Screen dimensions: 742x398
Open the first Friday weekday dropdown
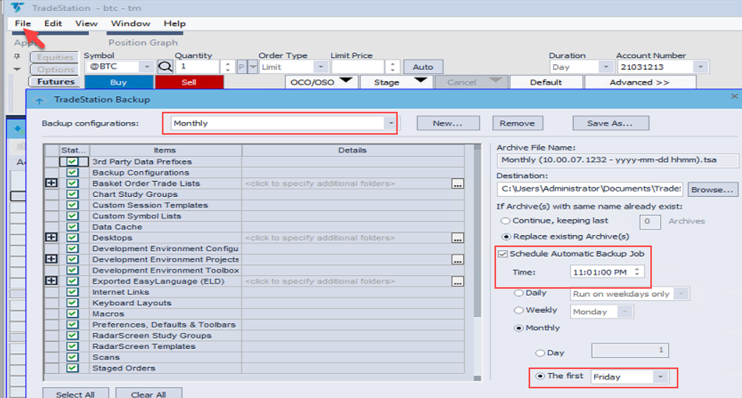(x=660, y=377)
